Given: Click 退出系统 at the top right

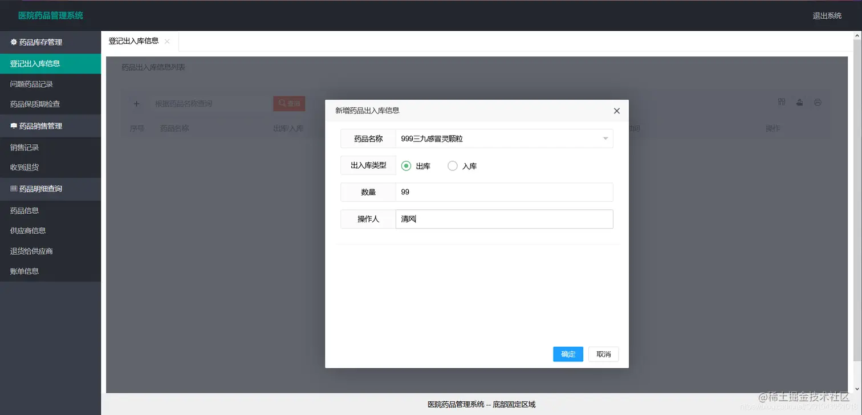Looking at the screenshot, I should (x=827, y=15).
